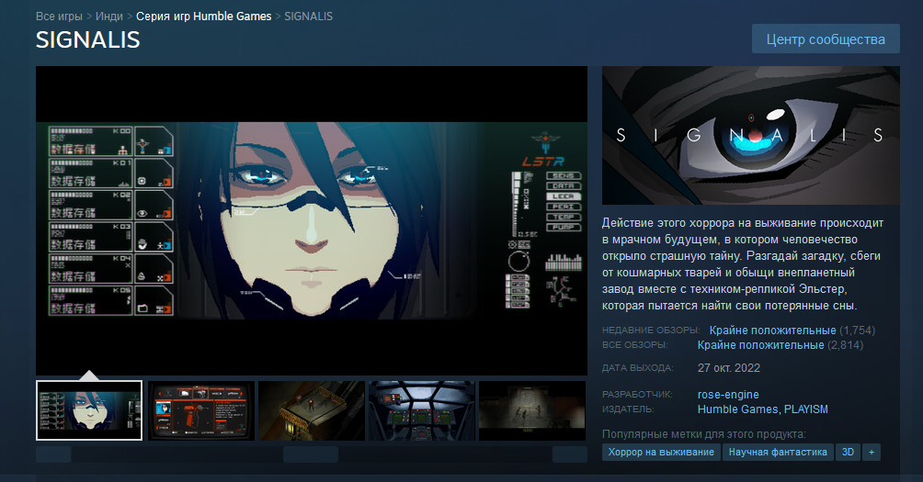923x482 pixels.
Task: Click the release date 27 окт. 2022
Action: click(729, 368)
